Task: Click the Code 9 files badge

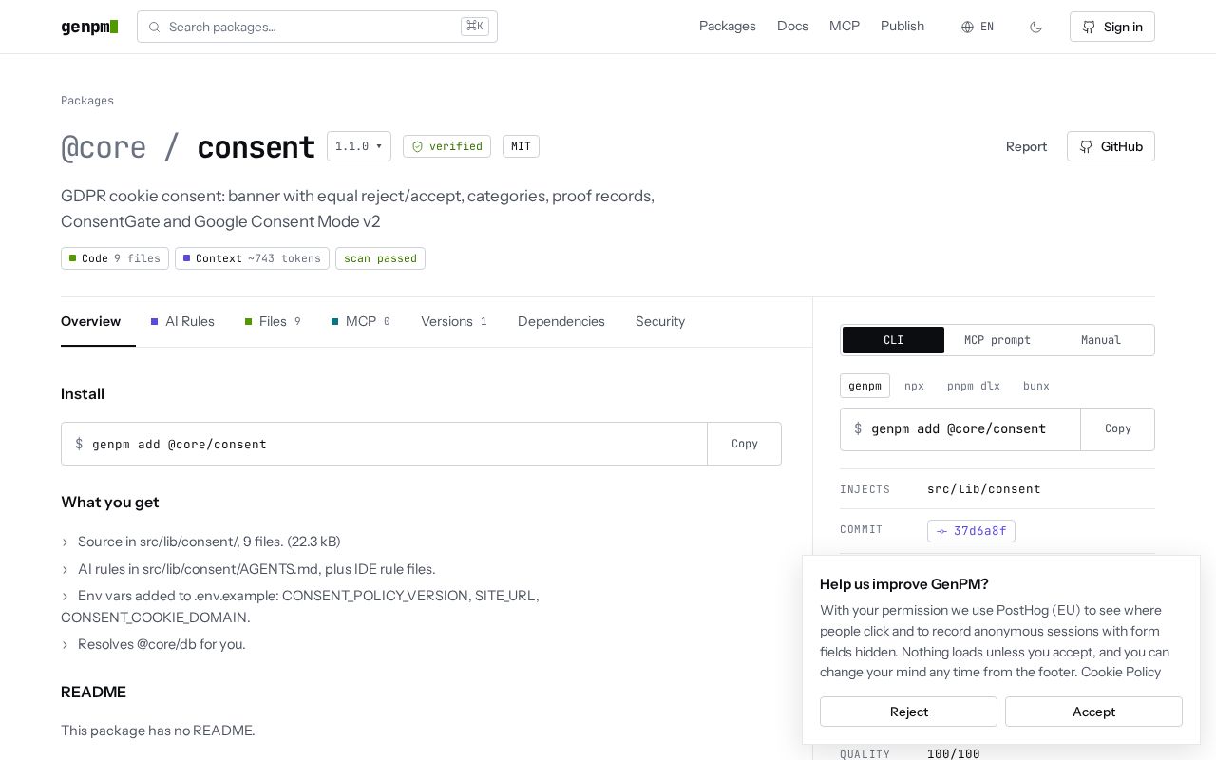Action: tap(115, 258)
